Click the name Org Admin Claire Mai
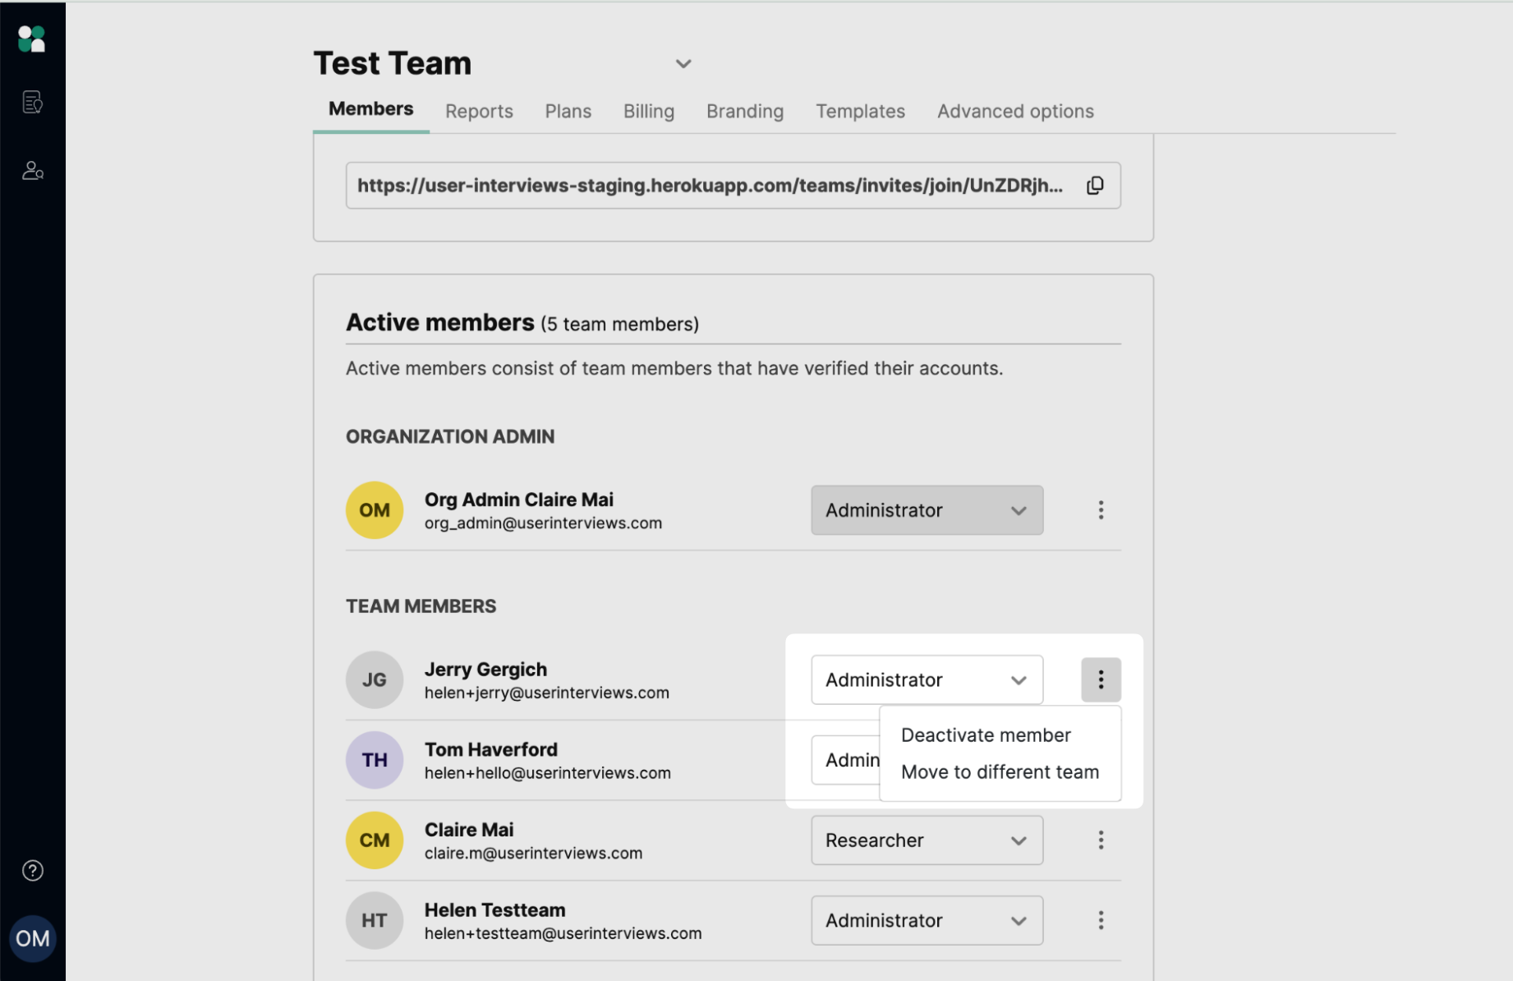Screen dimensions: 1513x981 coord(518,500)
